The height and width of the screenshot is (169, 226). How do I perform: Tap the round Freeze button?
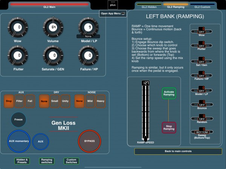click(18, 120)
